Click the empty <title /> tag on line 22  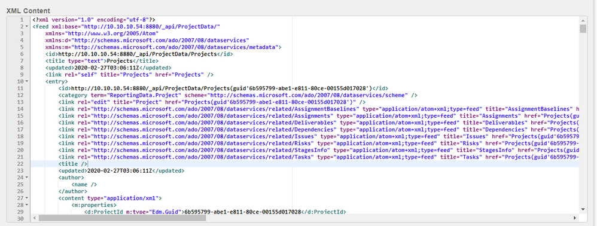click(x=73, y=164)
